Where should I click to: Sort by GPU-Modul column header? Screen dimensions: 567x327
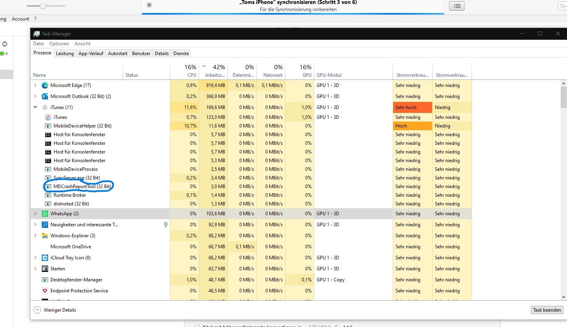[x=353, y=71]
